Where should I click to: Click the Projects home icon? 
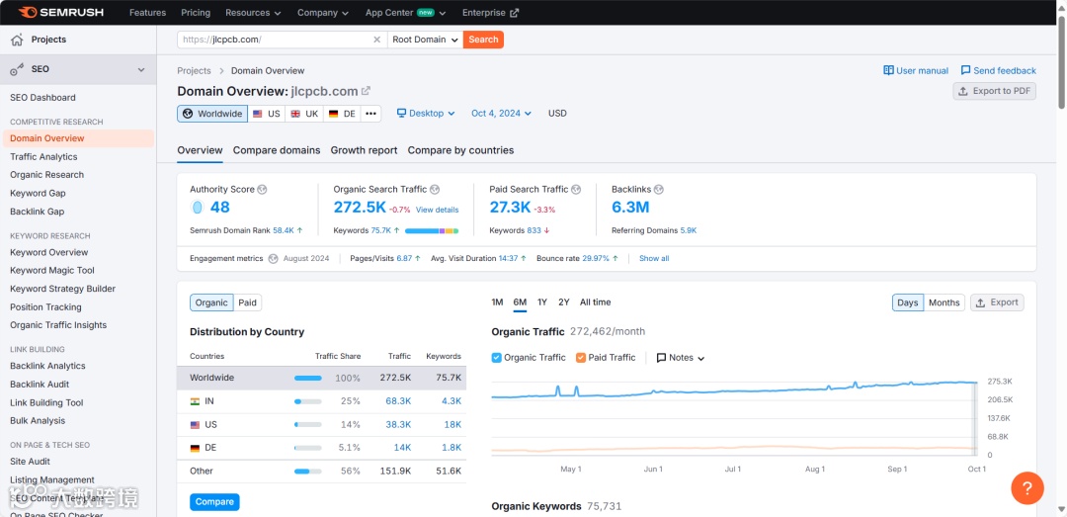point(17,40)
